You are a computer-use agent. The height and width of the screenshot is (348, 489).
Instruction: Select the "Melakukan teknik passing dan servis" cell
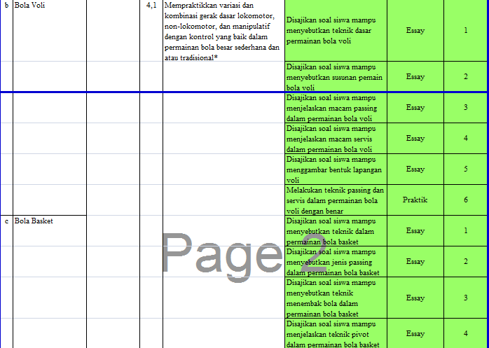point(336,200)
